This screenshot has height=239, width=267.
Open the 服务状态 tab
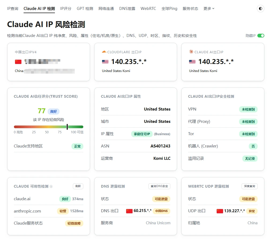(x=190, y=9)
